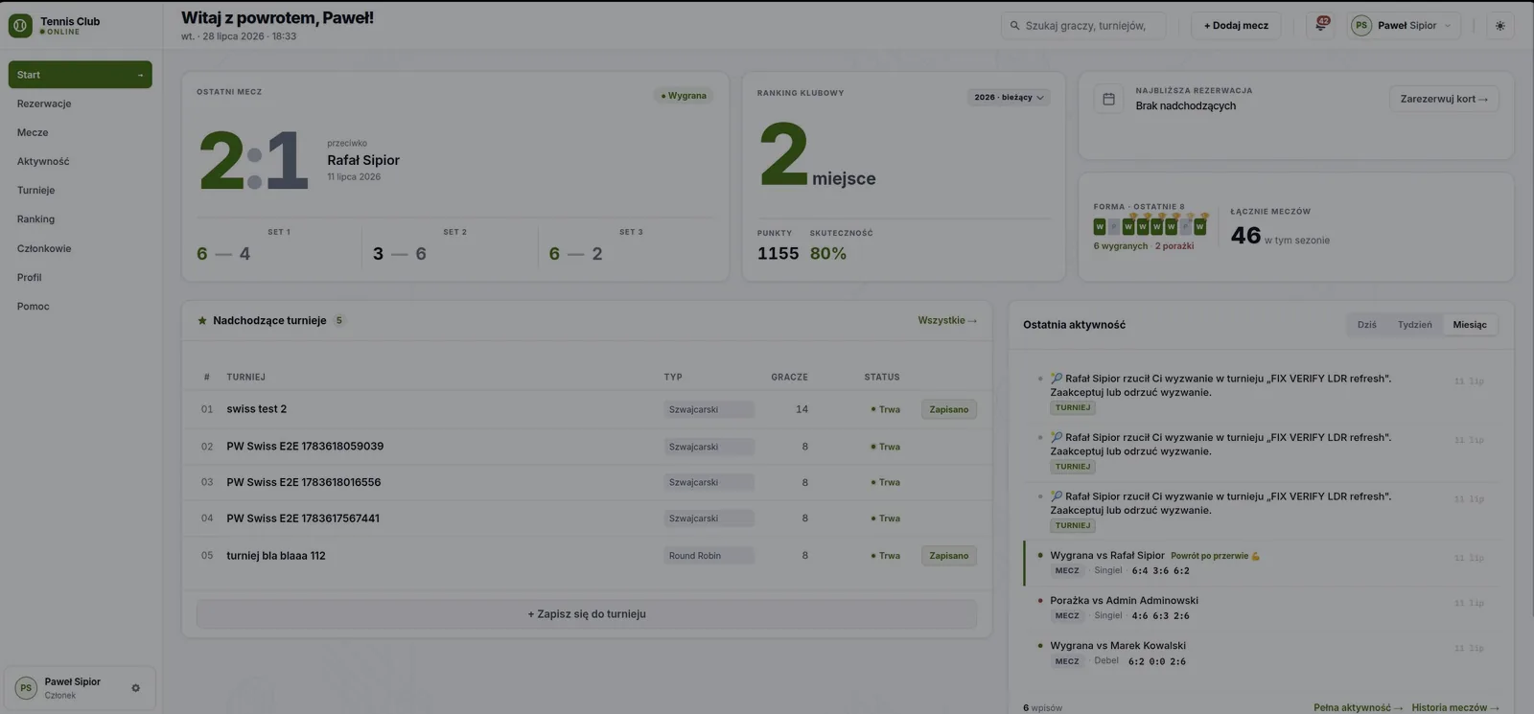Viewport: 1534px width, 714px height.
Task: Click the "+ Dodaj mecz" button
Action: (1236, 26)
